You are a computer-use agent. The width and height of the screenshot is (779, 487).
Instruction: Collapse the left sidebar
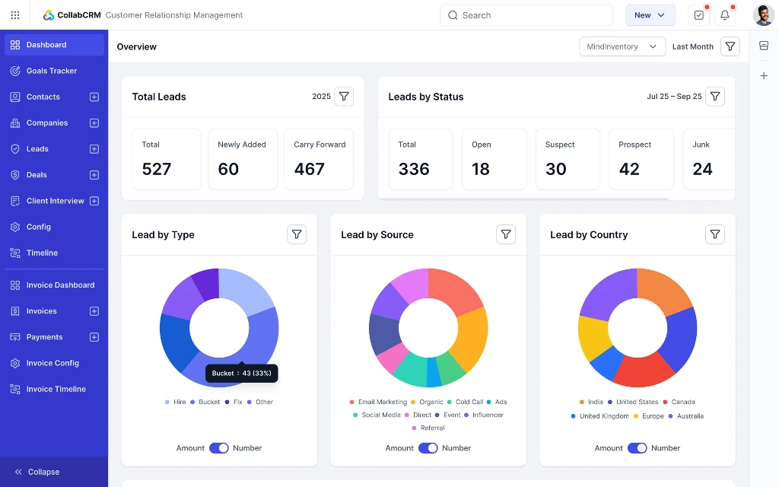[x=38, y=472]
